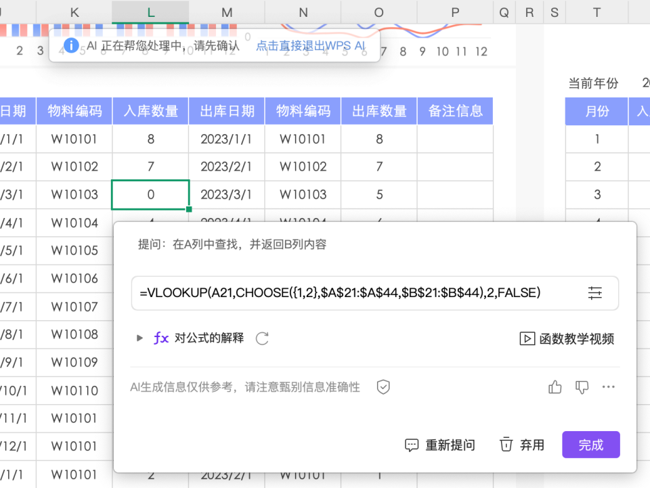This screenshot has height=488, width=650.
Task: Give a thumbs up to the AI result
Action: coord(555,386)
